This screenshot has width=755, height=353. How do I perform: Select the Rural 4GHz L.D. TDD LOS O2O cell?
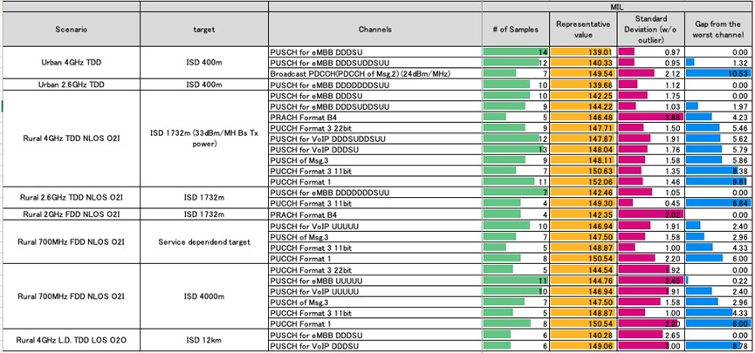coord(71,340)
